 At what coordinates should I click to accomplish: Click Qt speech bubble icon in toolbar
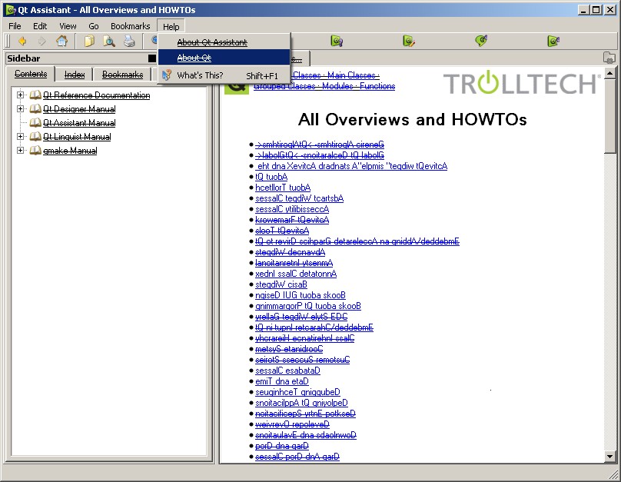coord(481,42)
